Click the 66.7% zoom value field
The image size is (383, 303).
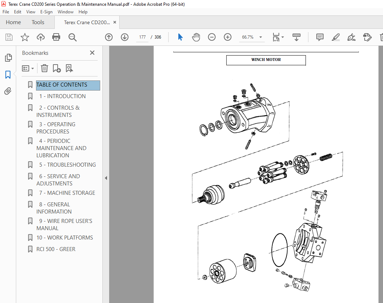[x=248, y=37]
